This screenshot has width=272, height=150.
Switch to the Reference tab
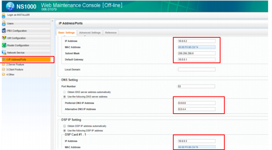click(x=110, y=33)
